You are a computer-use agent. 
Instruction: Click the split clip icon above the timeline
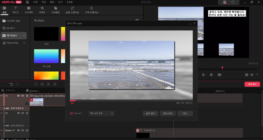tap(48, 84)
